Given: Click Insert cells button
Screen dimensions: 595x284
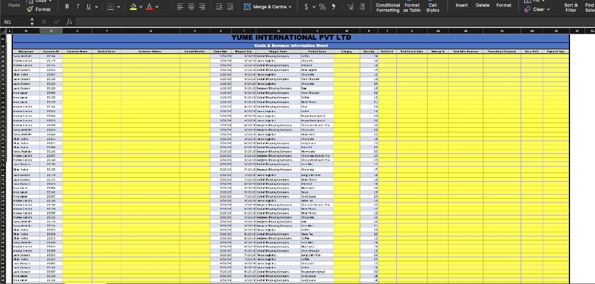Looking at the screenshot, I should (x=461, y=5).
